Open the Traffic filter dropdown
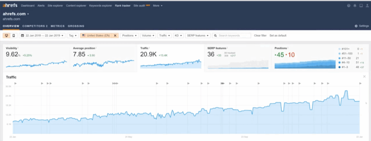371x141 pixels. coord(164,36)
